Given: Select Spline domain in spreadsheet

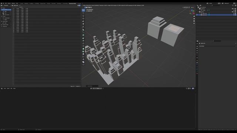Looking at the screenshot, I should click(x=6, y=20).
